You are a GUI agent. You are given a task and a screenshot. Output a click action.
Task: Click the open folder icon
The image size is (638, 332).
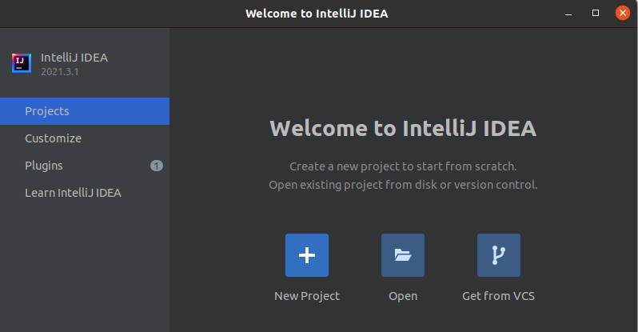pyautogui.click(x=402, y=255)
